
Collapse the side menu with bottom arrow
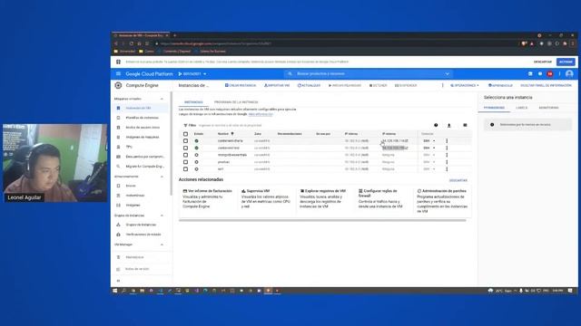(118, 281)
